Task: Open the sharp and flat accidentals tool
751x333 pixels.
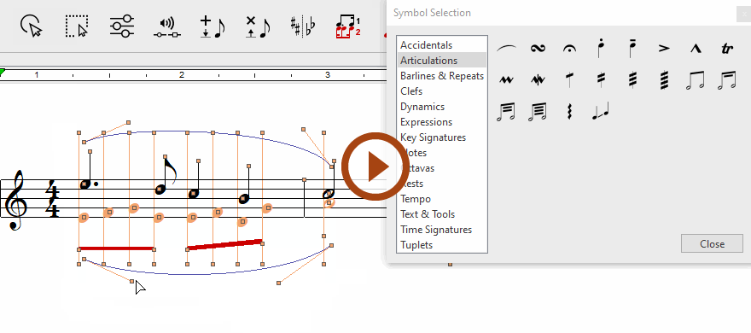Action: [303, 26]
